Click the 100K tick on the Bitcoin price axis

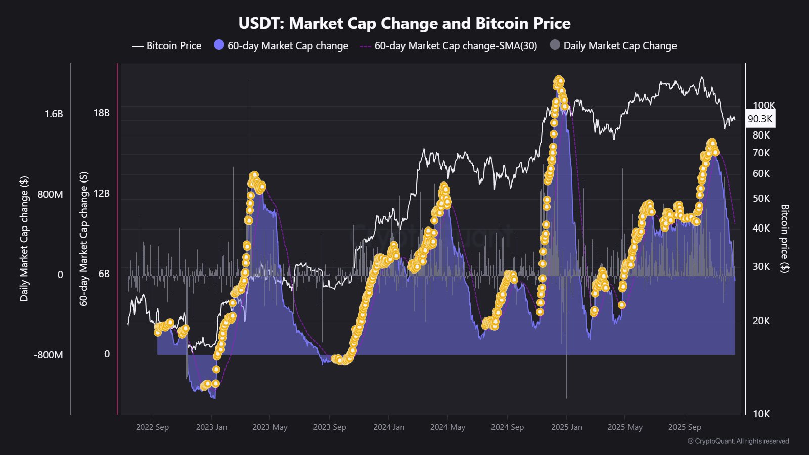763,105
